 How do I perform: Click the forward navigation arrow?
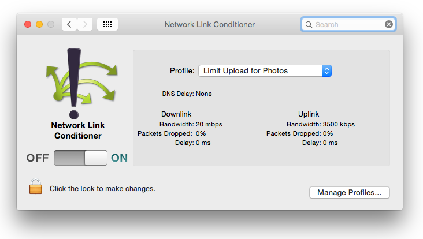pyautogui.click(x=85, y=24)
